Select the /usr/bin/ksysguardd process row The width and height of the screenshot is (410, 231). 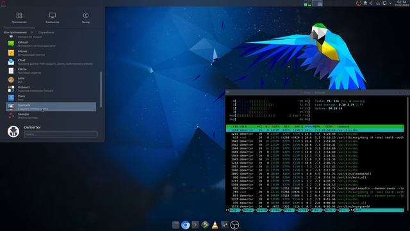315,207
